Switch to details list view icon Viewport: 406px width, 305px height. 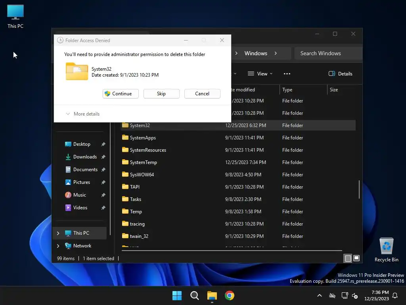tap(348, 258)
